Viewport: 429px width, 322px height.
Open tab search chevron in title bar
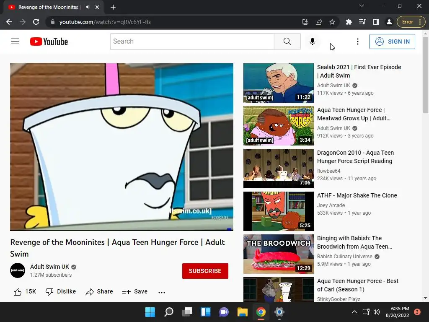pyautogui.click(x=362, y=6)
